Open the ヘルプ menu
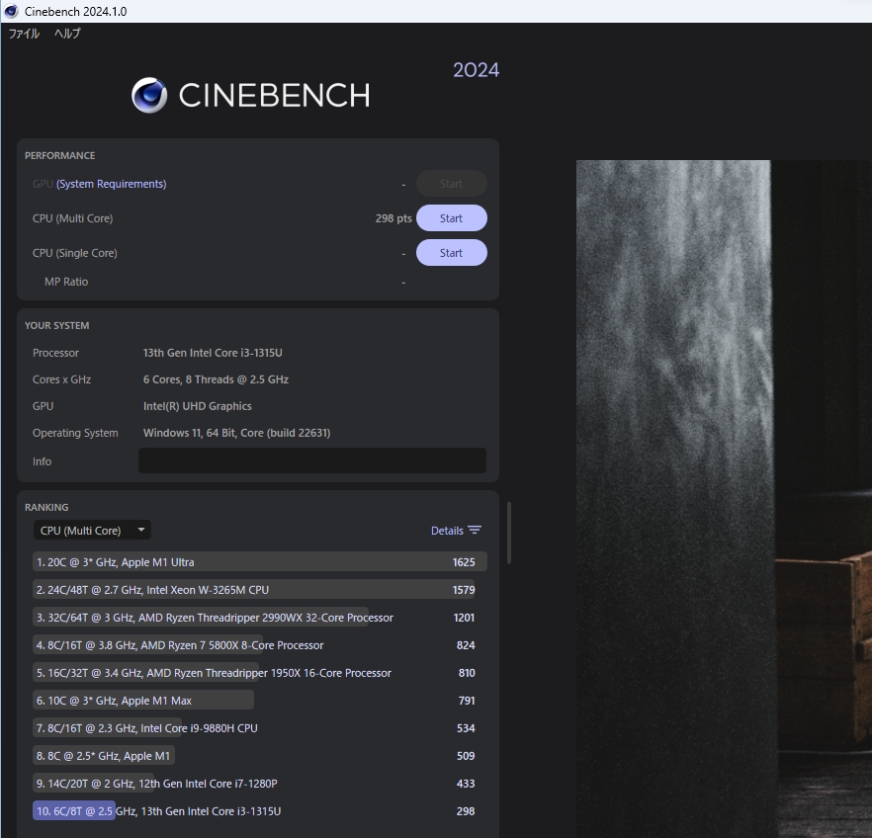This screenshot has height=838, width=872. click(x=67, y=34)
